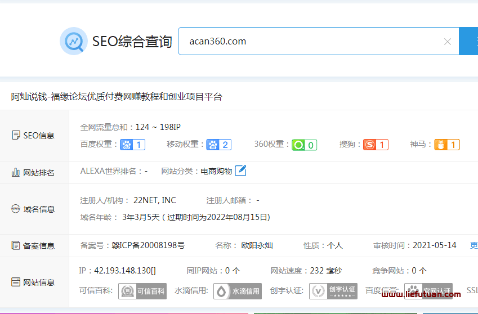The width and height of the screenshot is (478, 314).
Task: Click registrant name 22NET, INC
Action: [155, 200]
